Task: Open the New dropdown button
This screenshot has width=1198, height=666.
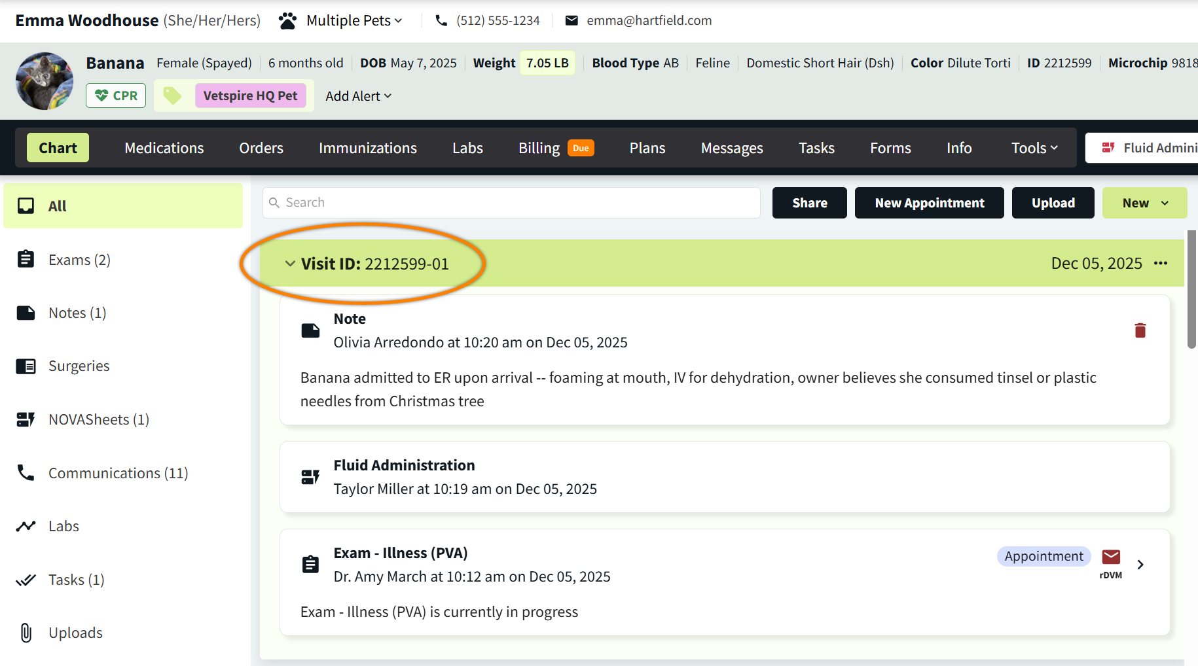Action: tap(1145, 203)
